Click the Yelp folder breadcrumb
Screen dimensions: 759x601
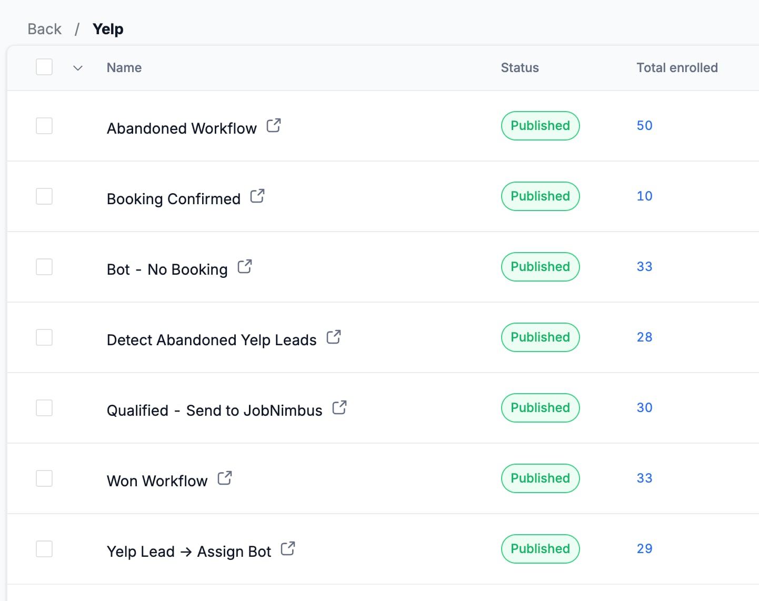tap(108, 29)
